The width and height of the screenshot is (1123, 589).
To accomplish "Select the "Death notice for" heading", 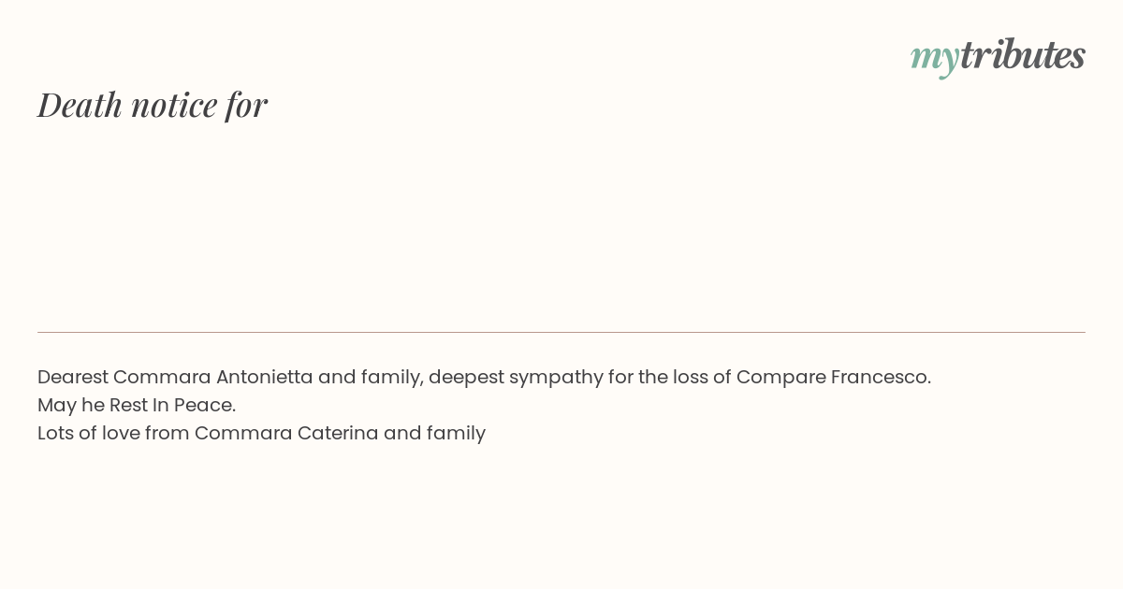I will tap(153, 105).
